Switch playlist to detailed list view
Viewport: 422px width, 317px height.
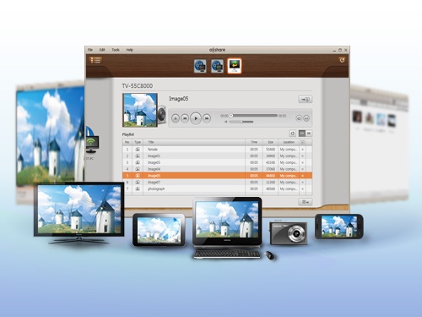302,134
